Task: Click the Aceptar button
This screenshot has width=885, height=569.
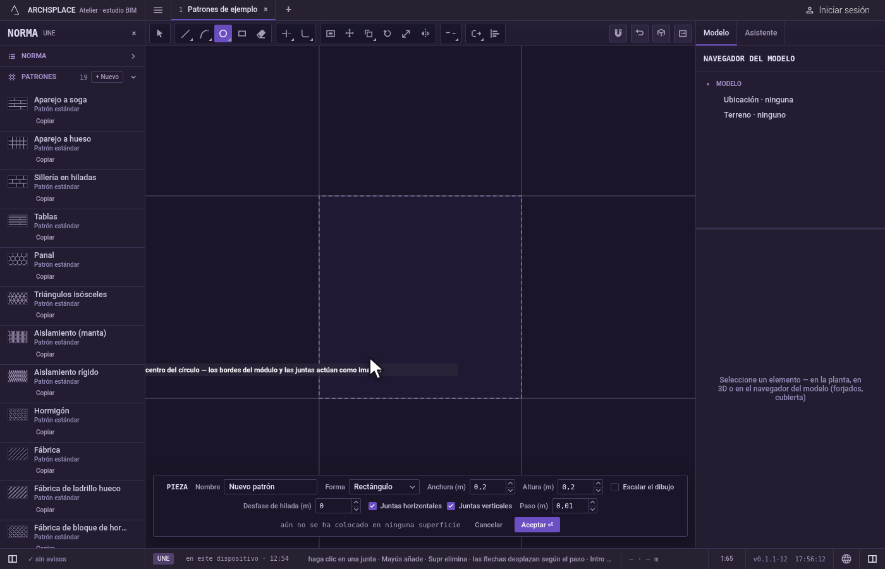Action: (x=537, y=525)
